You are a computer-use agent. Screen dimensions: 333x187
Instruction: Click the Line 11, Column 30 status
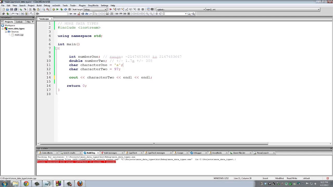pyautogui.click(x=243, y=178)
